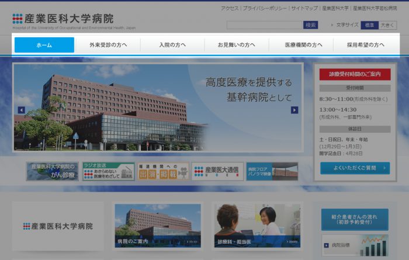The width and height of the screenshot is (409, 260).
Task: Click the 産業医科大学病院 header logo
Action: click(74, 21)
